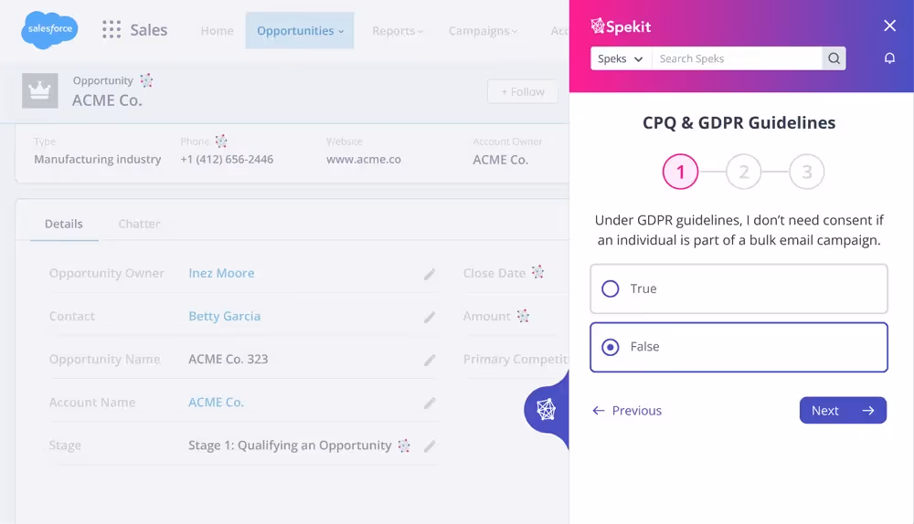
Task: Edit Opportunity Owner with pencil icon
Action: (430, 274)
